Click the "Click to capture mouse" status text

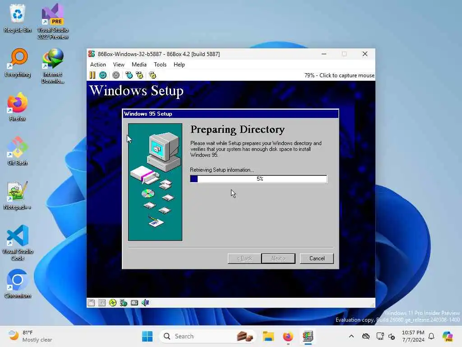click(x=347, y=75)
